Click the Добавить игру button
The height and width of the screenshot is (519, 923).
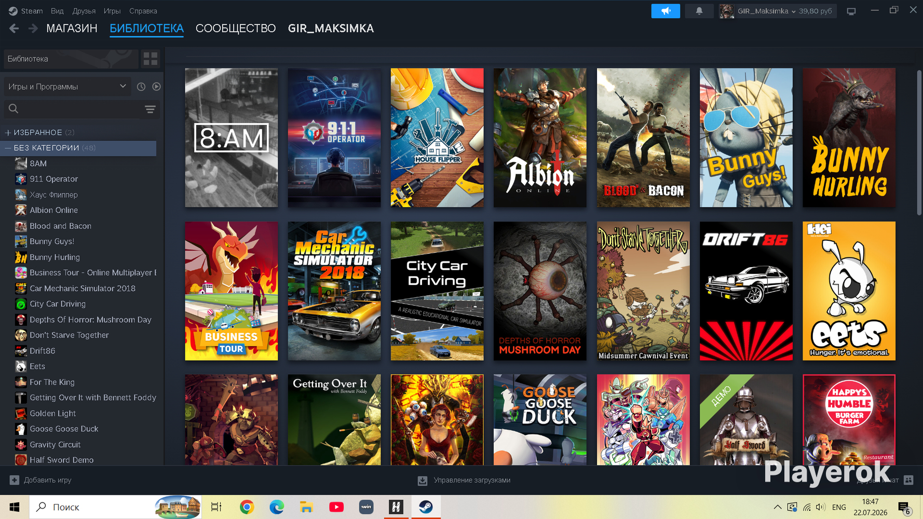point(41,480)
